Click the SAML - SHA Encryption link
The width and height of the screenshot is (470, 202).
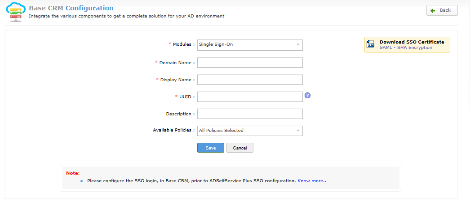coord(406,48)
